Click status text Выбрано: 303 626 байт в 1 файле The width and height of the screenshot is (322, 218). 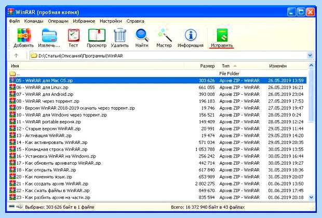60,207
